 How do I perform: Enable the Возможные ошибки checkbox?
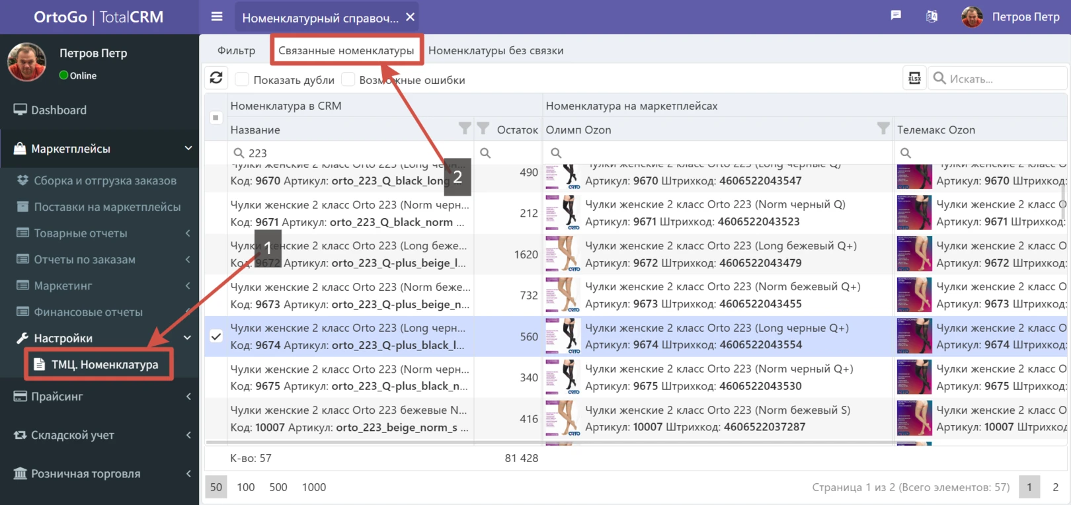(x=348, y=79)
